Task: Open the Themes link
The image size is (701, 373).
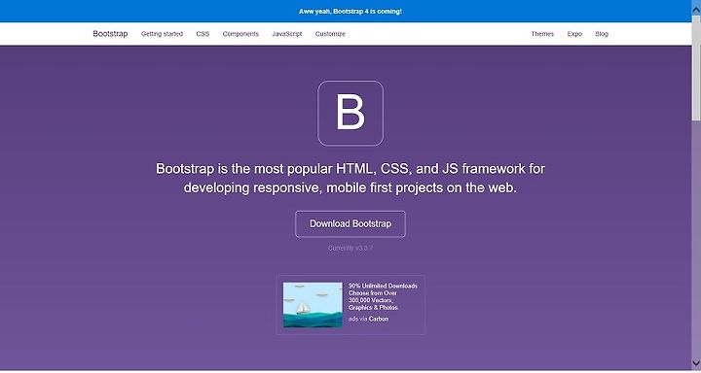Action: (x=542, y=34)
